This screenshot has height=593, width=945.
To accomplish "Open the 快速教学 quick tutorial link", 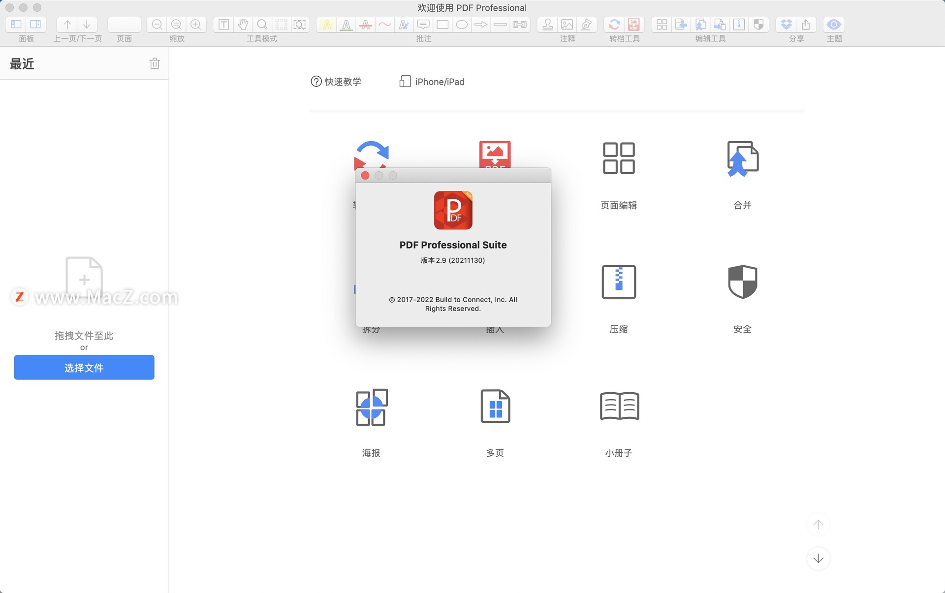I will point(336,82).
